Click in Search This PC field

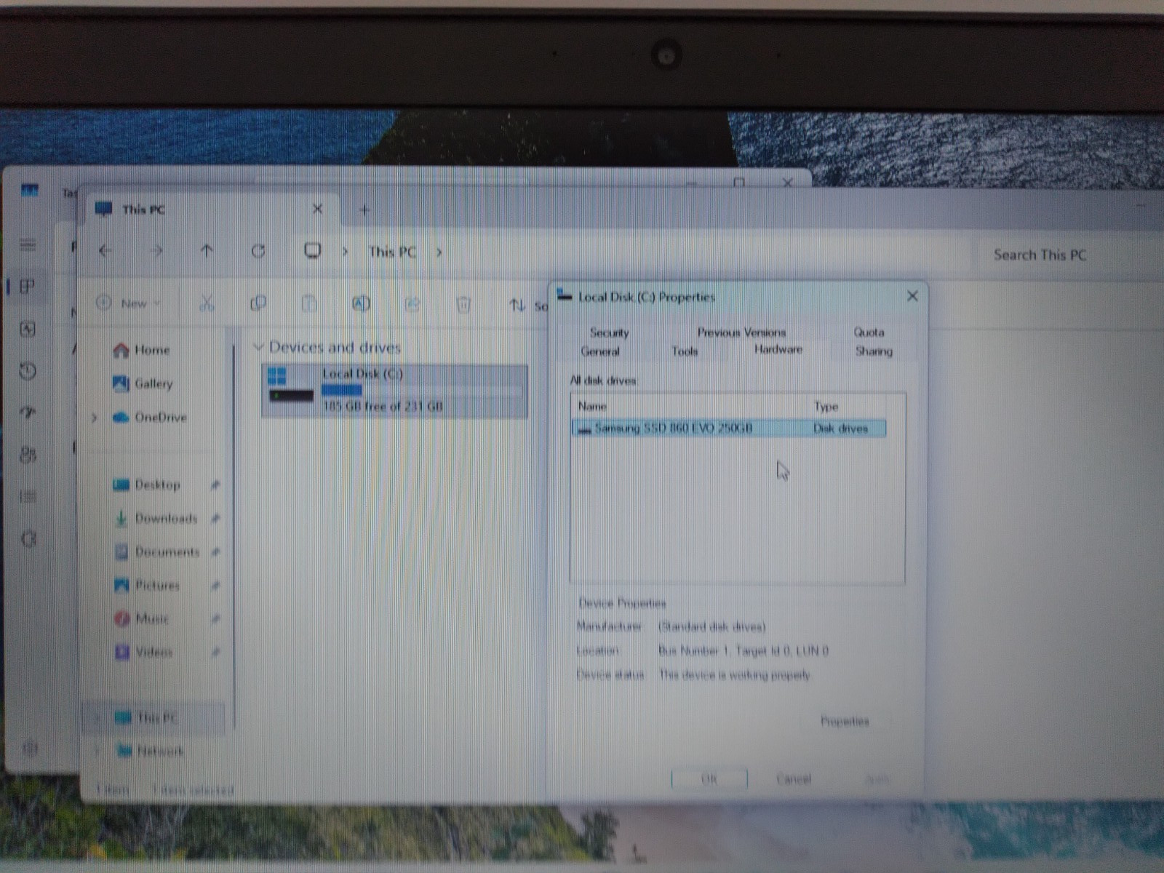pos(1069,255)
